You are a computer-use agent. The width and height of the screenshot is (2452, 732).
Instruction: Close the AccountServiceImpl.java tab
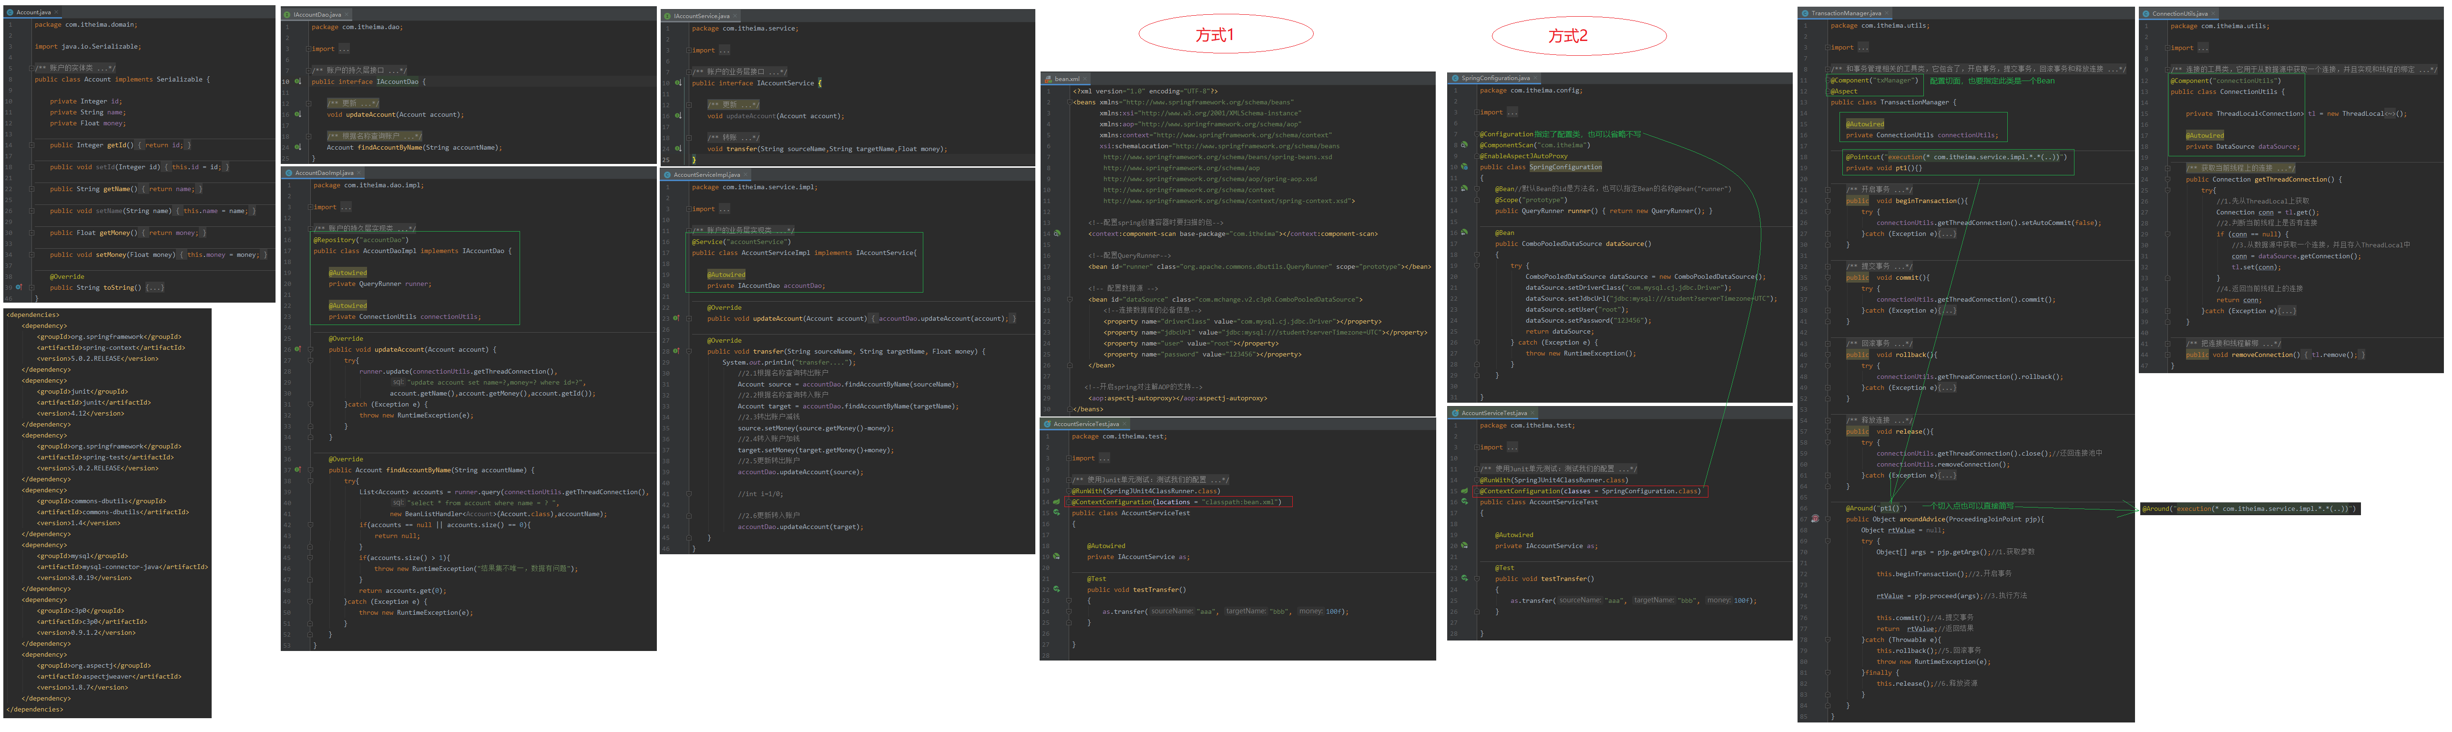point(746,175)
